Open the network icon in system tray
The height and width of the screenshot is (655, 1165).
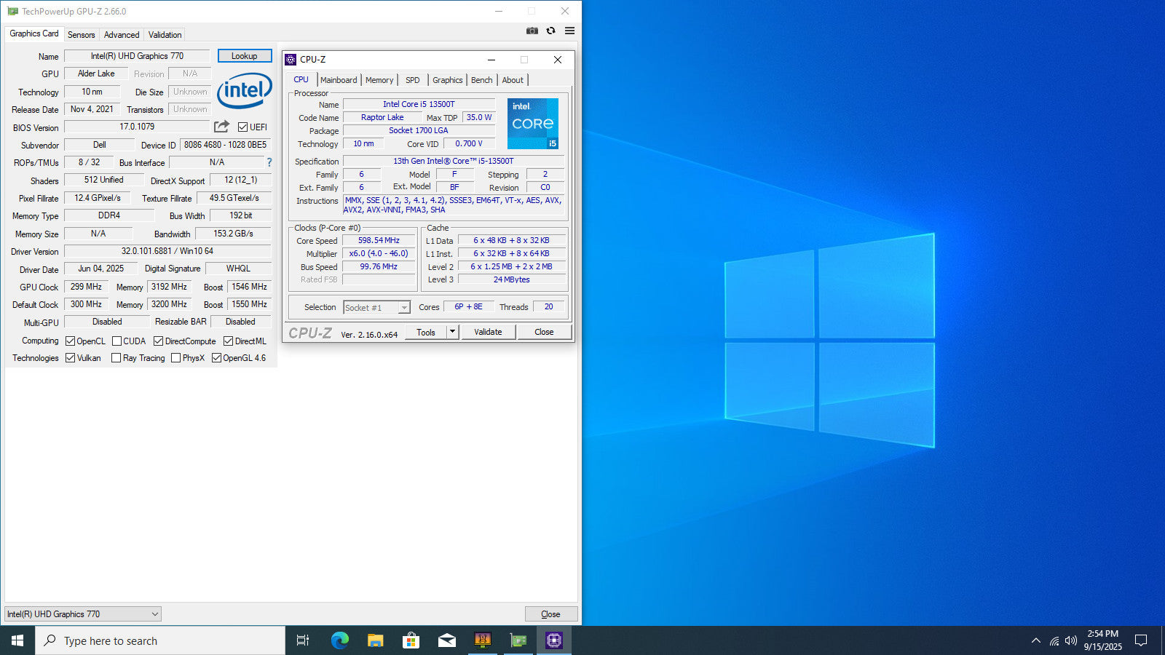[1054, 640]
